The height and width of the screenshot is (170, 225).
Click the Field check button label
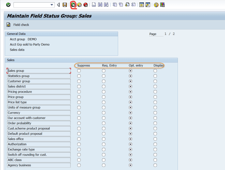click(x=21, y=25)
